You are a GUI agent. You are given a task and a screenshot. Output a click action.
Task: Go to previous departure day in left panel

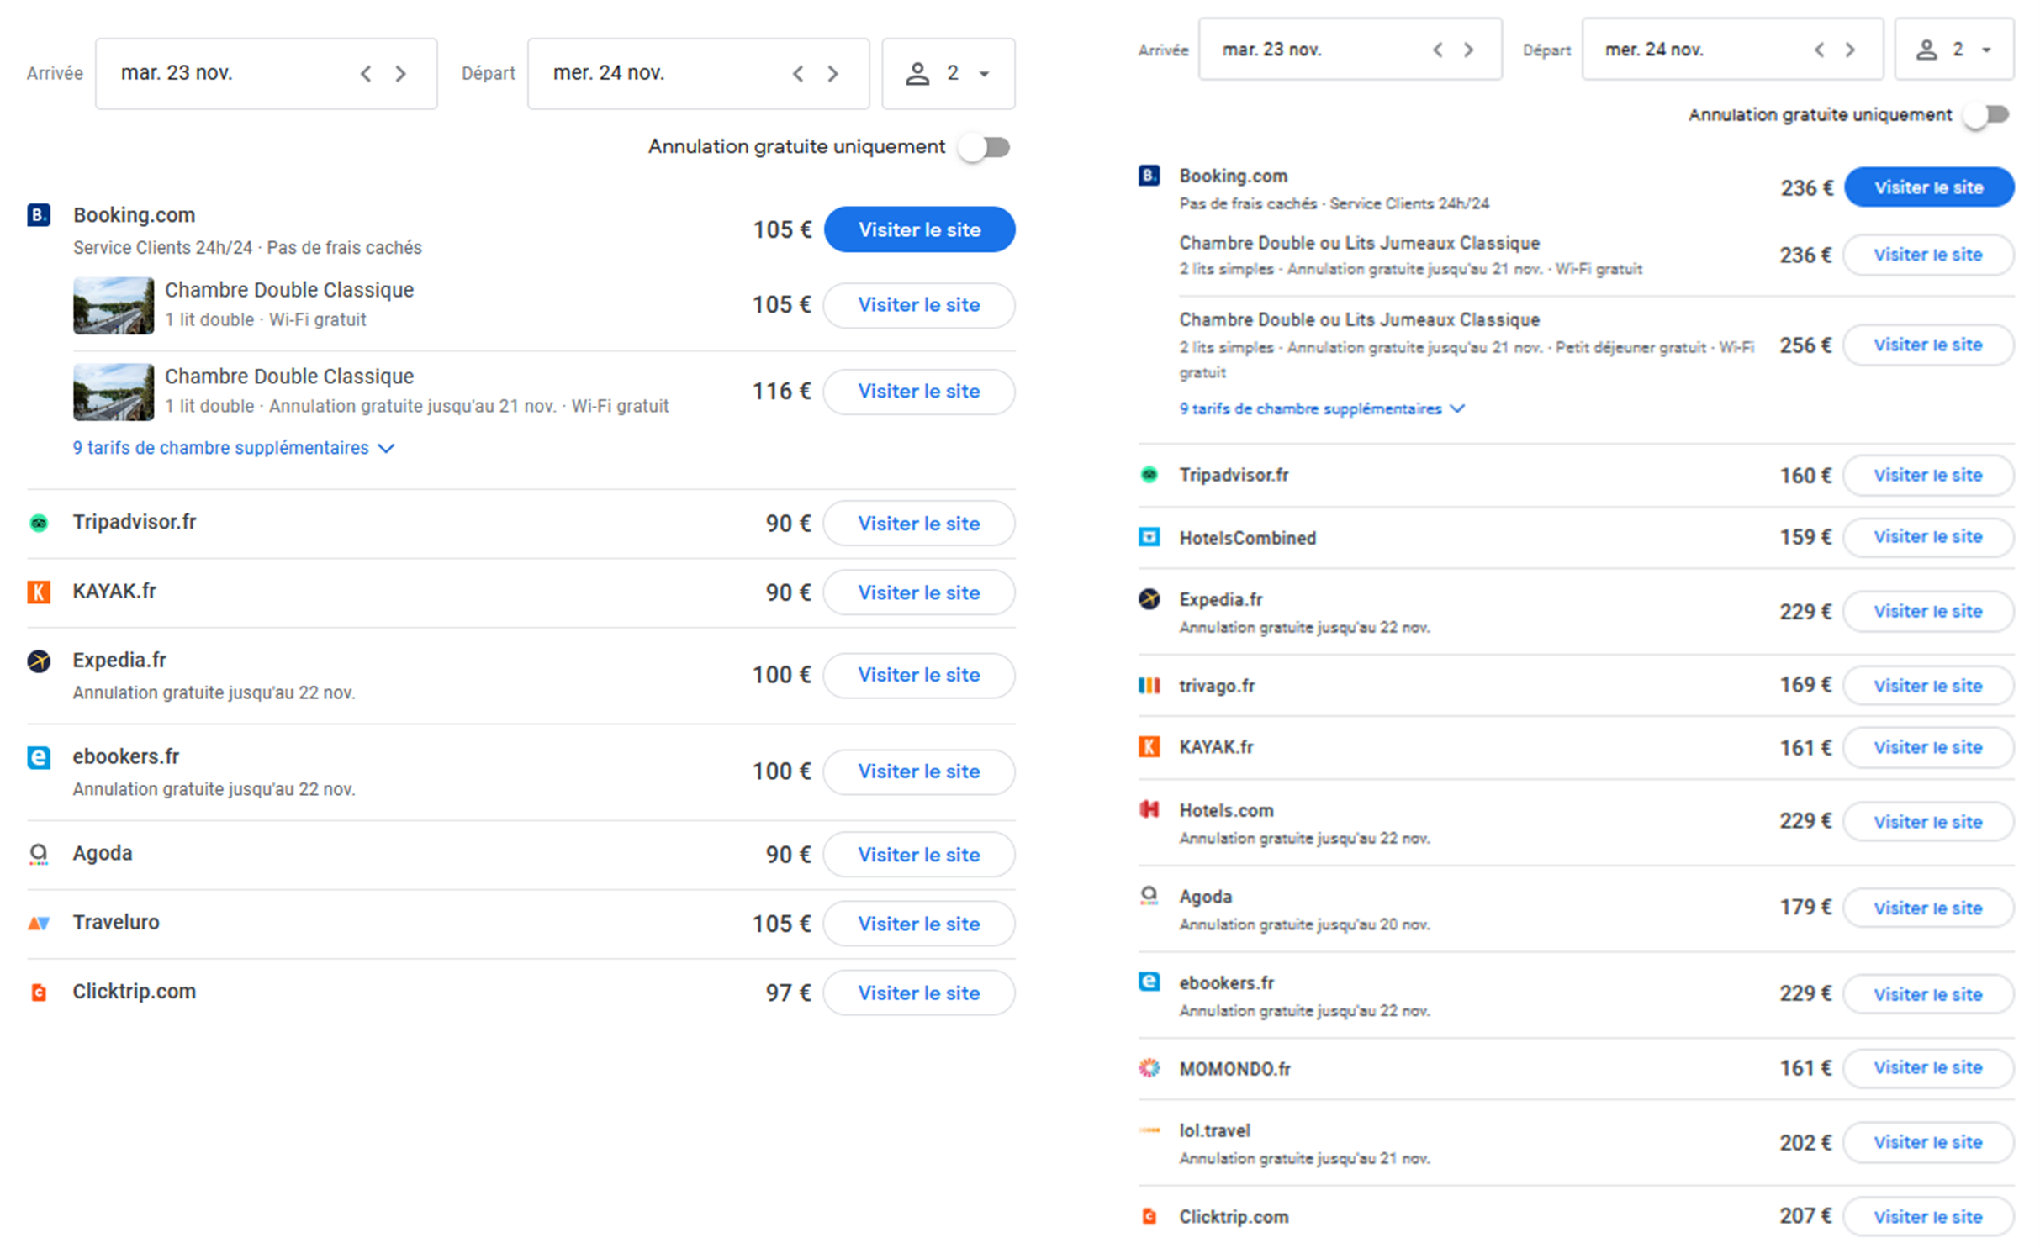point(798,74)
